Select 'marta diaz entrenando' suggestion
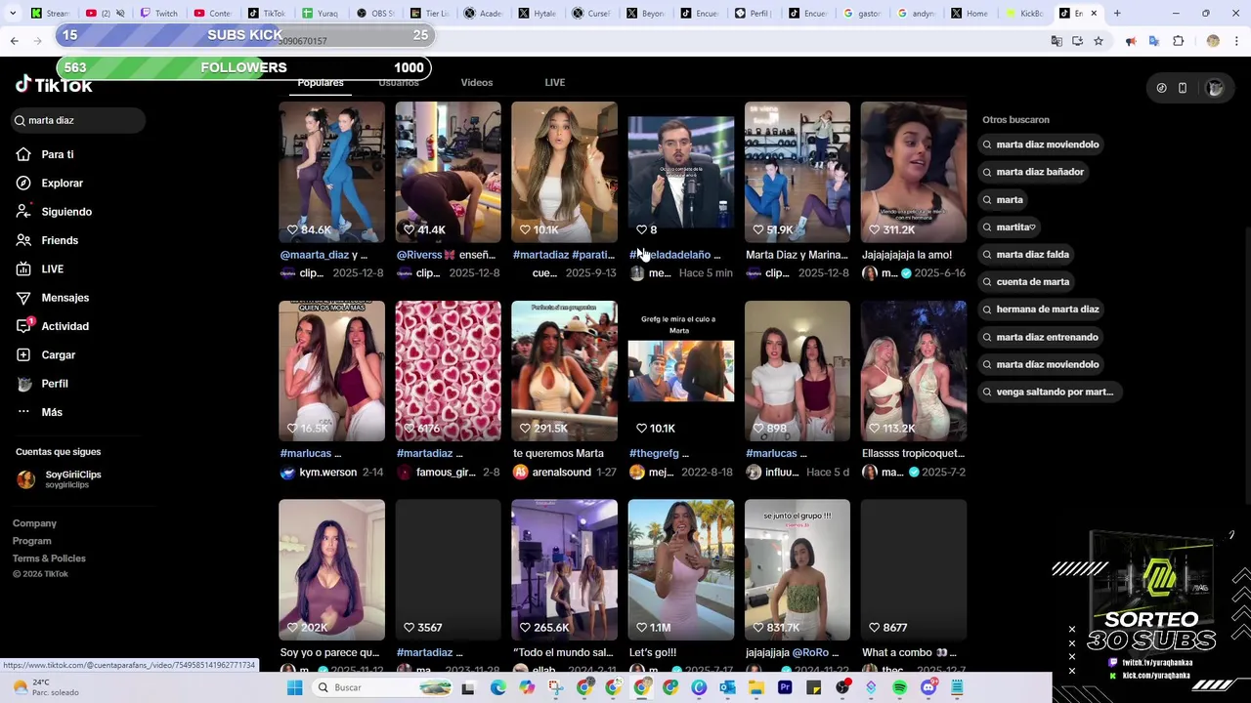 1040,337
